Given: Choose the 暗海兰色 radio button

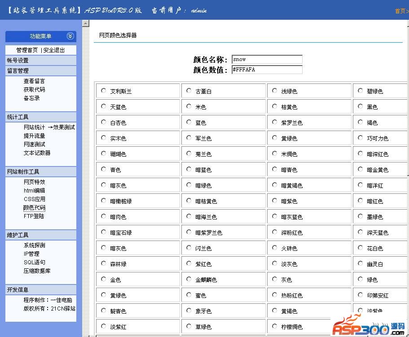Looking at the screenshot, I should click(189, 216).
